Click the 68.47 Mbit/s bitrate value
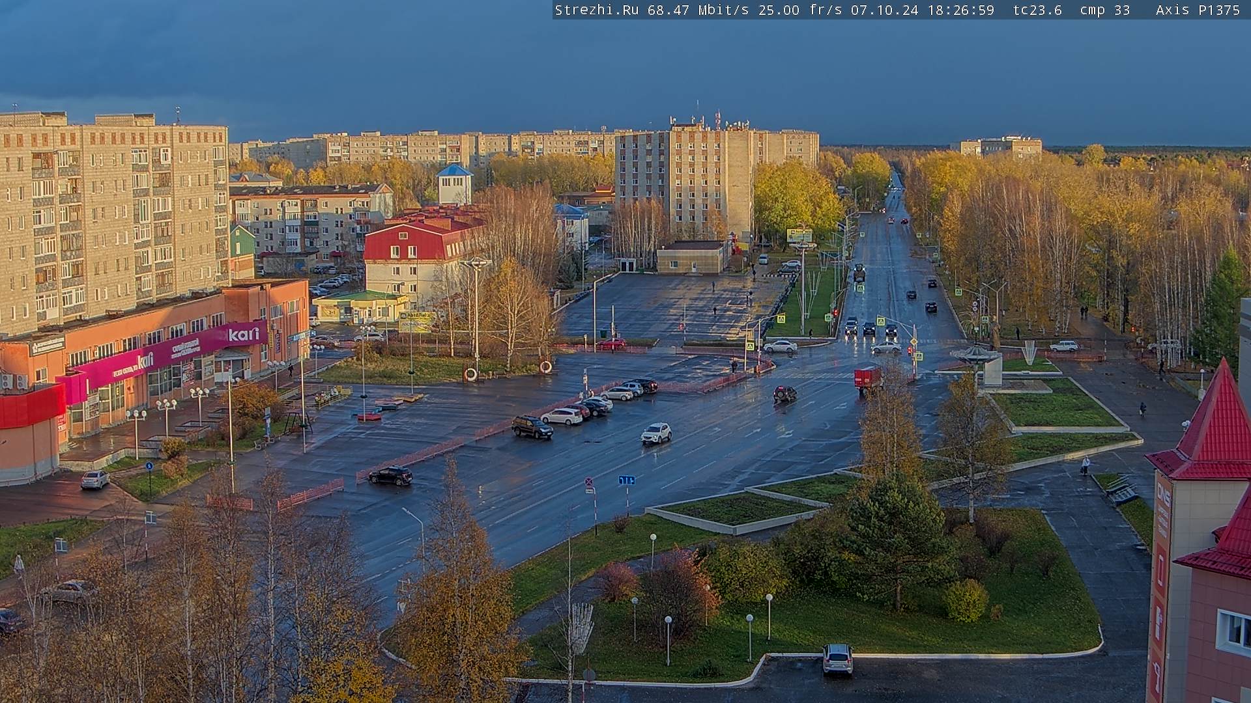 (x=699, y=10)
